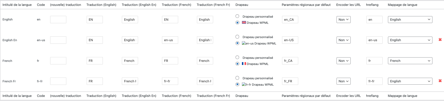This screenshot has height=101, width=444.
Task: Click the English En language title
Action: 10,40
